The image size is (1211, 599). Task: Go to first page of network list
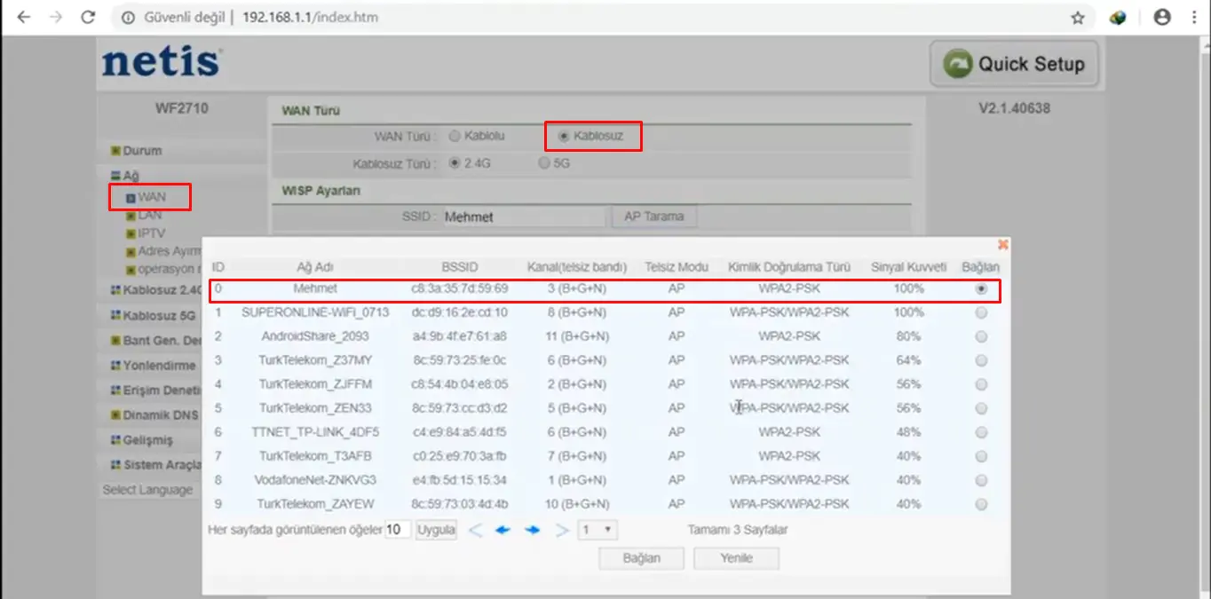475,531
